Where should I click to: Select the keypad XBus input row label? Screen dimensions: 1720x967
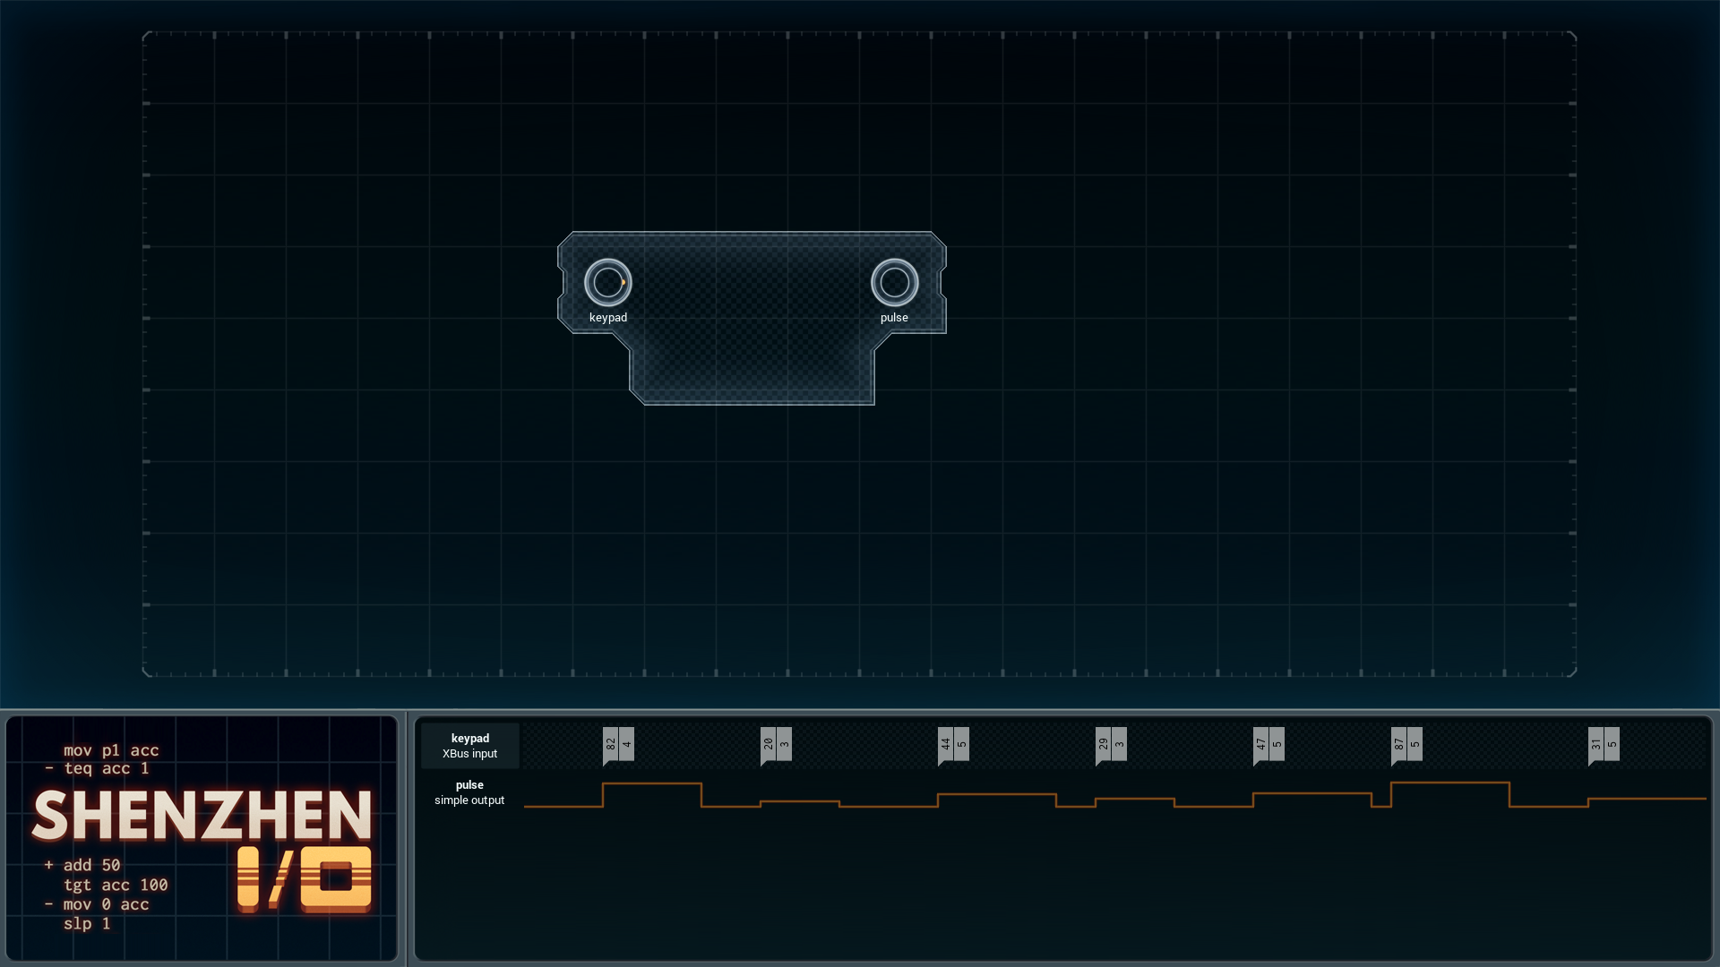coord(470,746)
